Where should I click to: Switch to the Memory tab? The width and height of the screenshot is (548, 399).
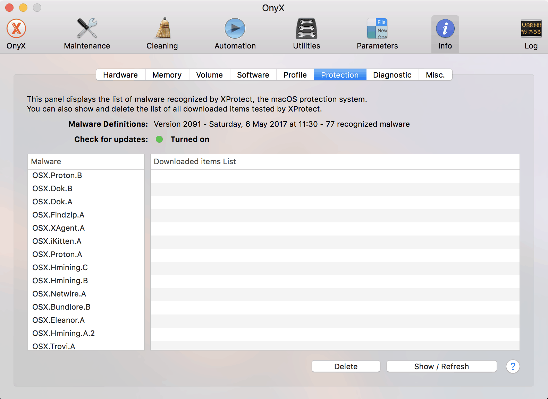[x=167, y=75]
